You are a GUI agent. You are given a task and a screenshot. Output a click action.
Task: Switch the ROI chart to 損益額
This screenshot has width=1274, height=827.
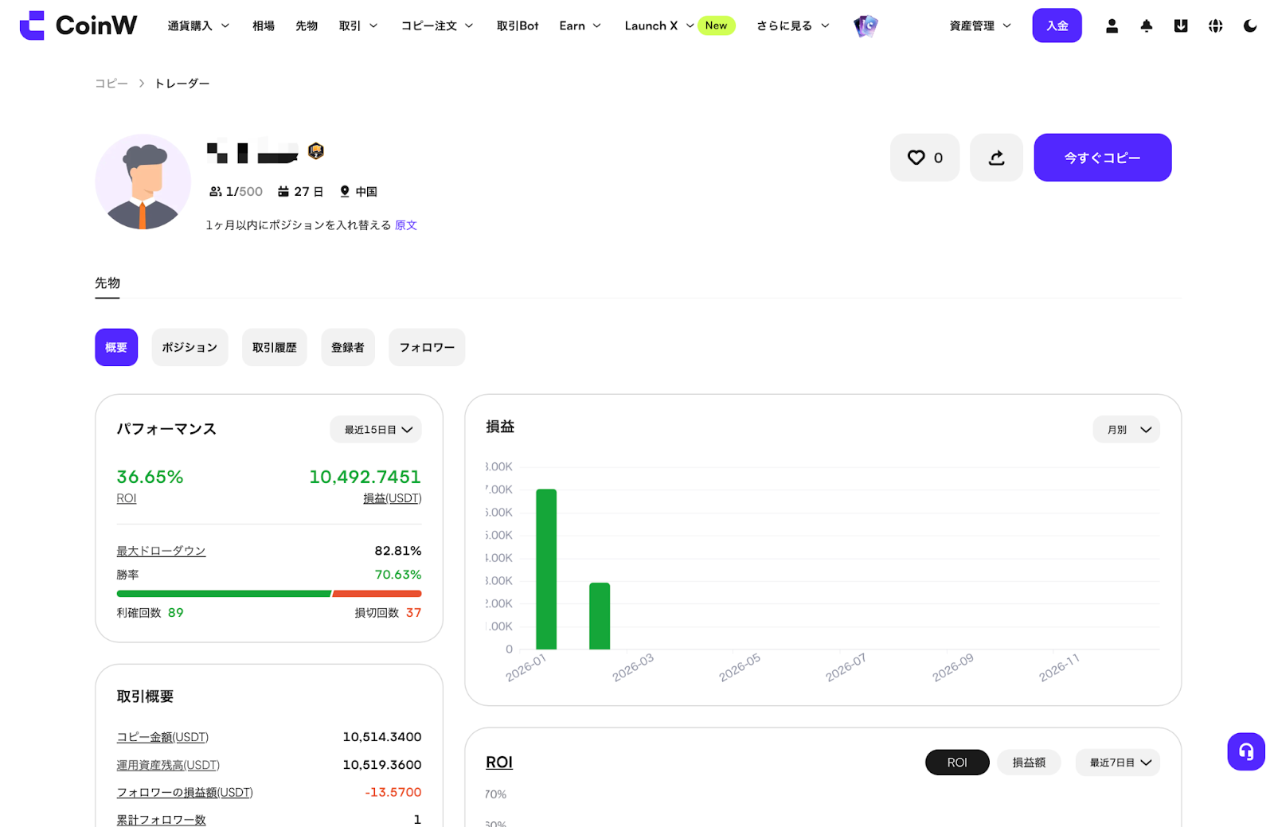point(1028,763)
